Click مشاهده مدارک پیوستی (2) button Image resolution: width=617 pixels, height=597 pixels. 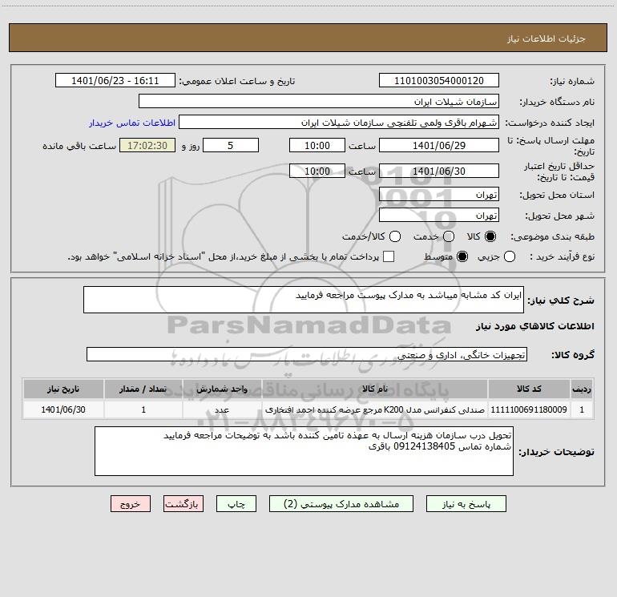click(x=341, y=504)
